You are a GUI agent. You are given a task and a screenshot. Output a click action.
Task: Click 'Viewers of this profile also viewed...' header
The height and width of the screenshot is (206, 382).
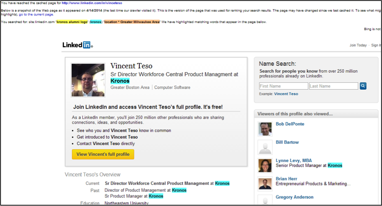295,114
